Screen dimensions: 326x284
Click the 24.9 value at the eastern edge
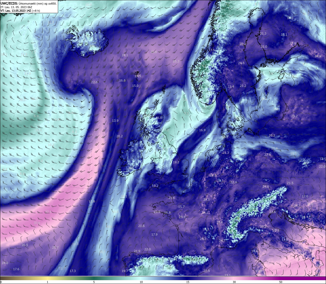[x=318, y=56]
